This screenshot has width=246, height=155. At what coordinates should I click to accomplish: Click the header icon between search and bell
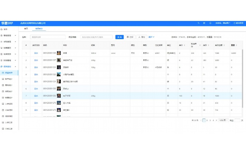click(204, 23)
